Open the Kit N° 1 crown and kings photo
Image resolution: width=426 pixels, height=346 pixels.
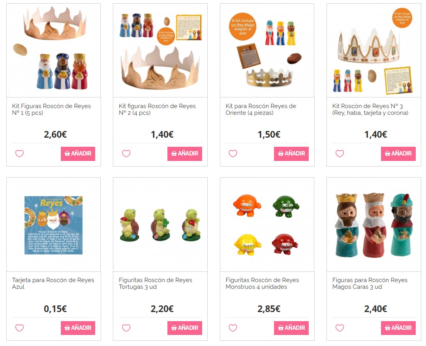point(54,50)
